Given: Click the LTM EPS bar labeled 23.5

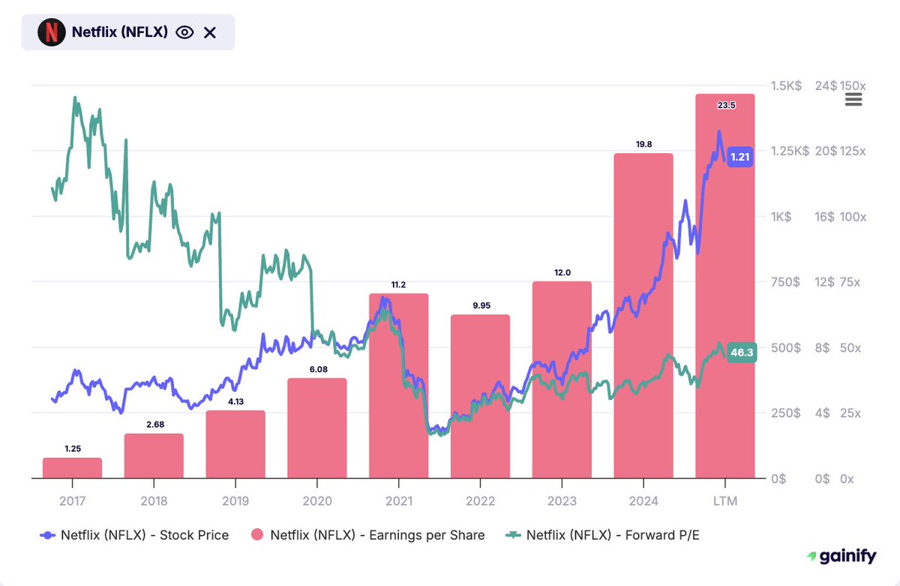Looking at the screenshot, I should pyautogui.click(x=725, y=286).
